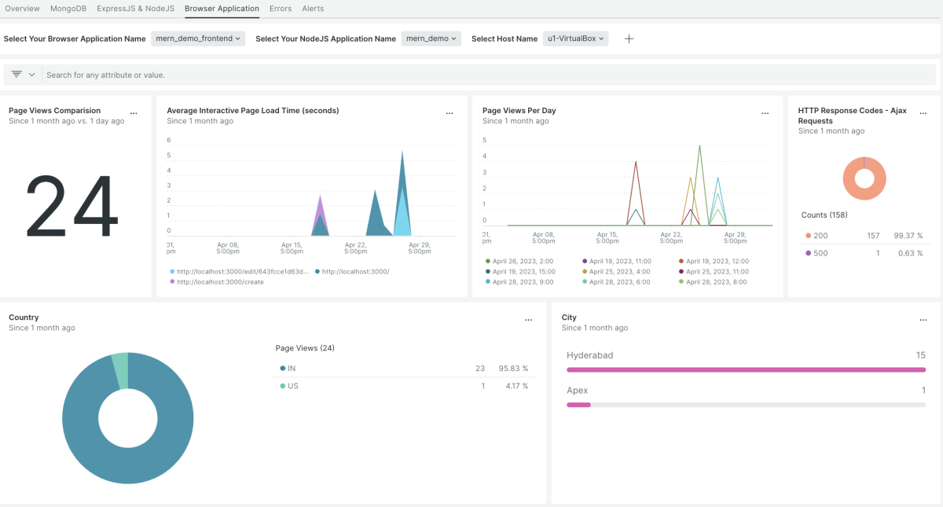Toggle the 200 response code legend entry
Screen dimensions: 943x507
(820, 235)
